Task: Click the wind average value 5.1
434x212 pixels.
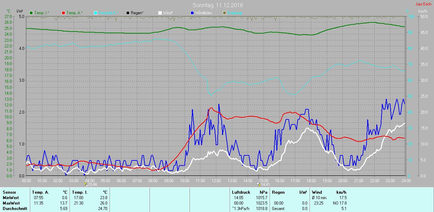Action: tap(344, 209)
